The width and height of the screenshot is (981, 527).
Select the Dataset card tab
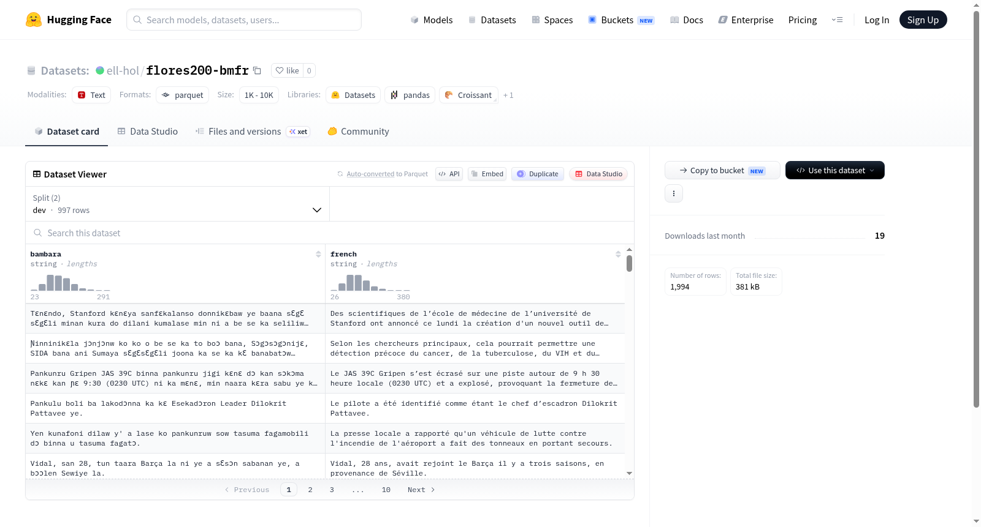(x=67, y=132)
